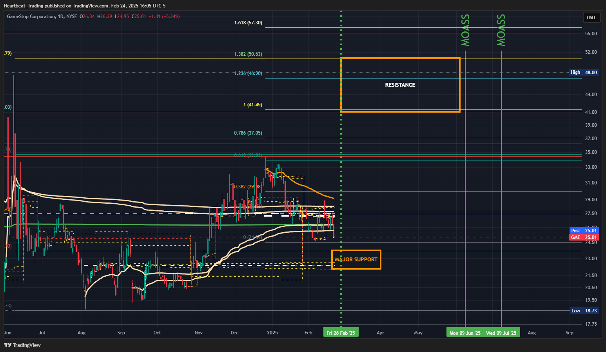606x352 pixels.
Task: Click the 29.00 price axis label
Action: 591,200
